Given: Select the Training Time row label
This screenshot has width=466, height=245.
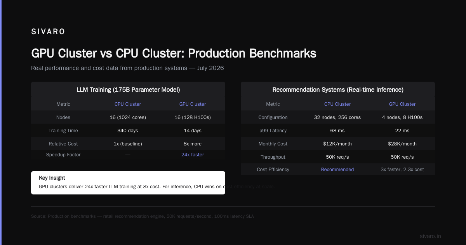Looking at the screenshot, I should [x=63, y=131].
